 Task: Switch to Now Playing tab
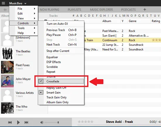coord(49,10)
